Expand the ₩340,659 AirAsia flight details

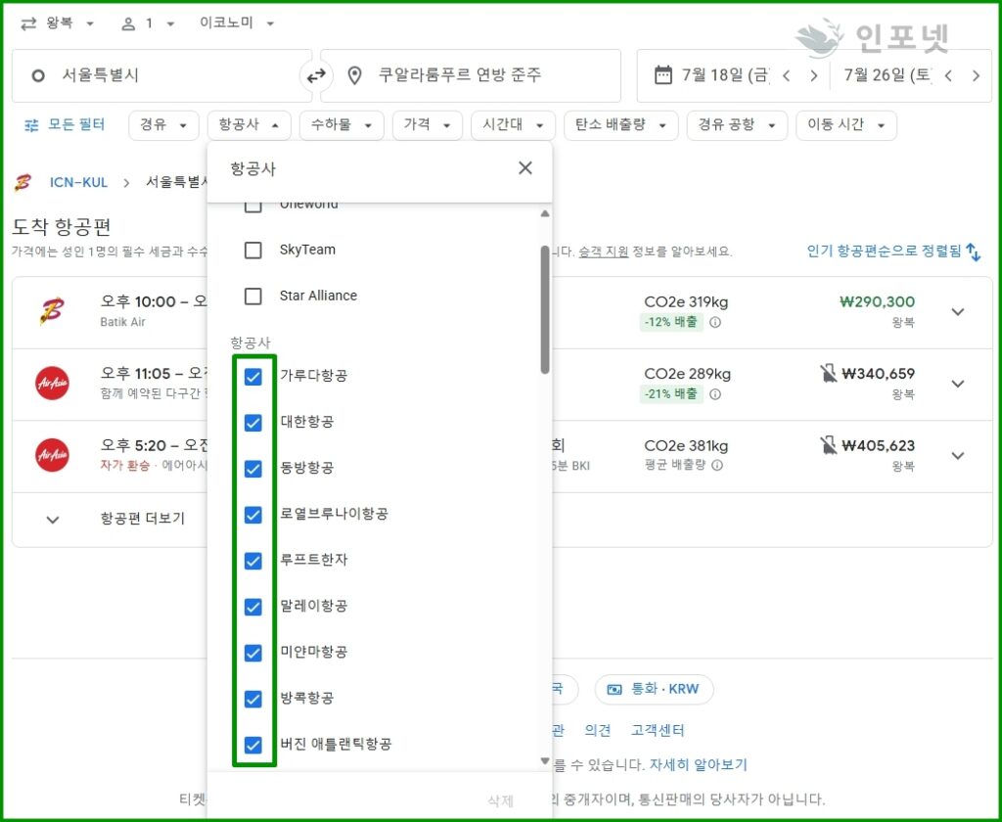957,384
